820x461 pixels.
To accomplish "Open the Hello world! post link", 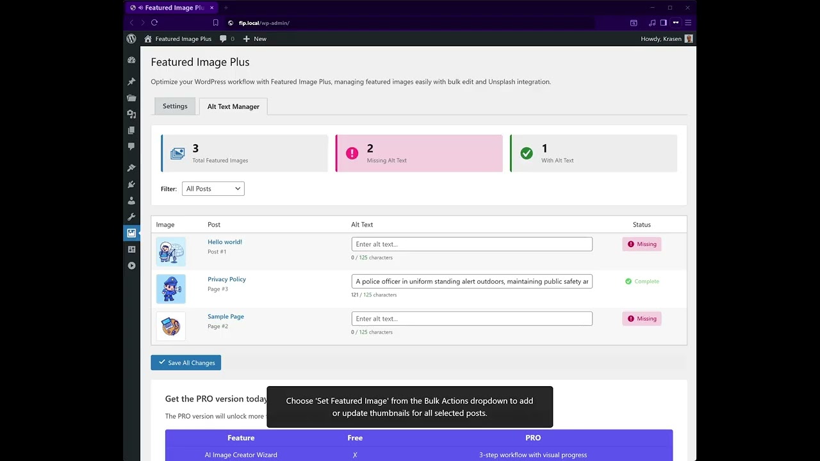I will pos(225,242).
